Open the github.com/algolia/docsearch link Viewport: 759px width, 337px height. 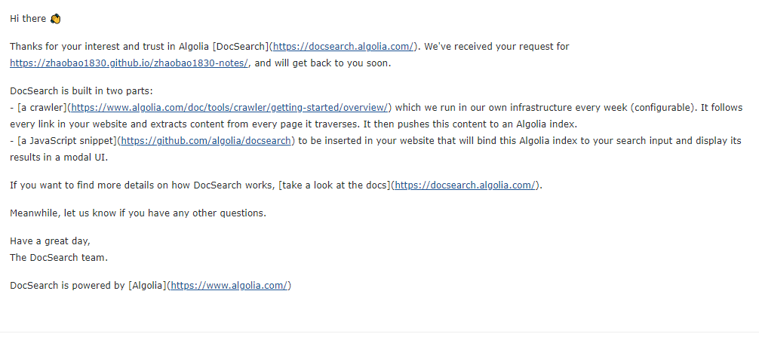206,141
